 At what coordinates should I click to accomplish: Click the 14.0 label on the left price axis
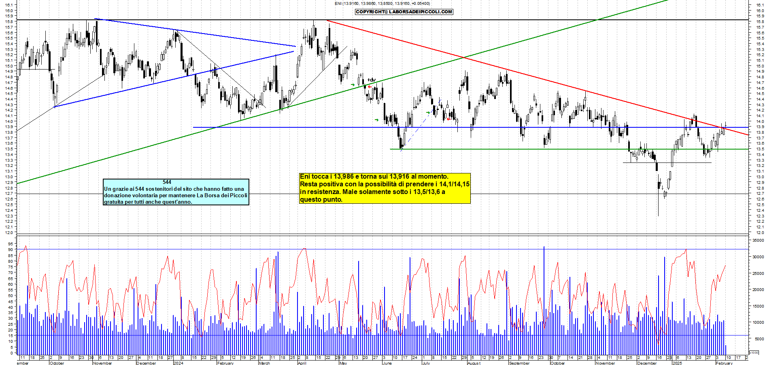coord(9,121)
